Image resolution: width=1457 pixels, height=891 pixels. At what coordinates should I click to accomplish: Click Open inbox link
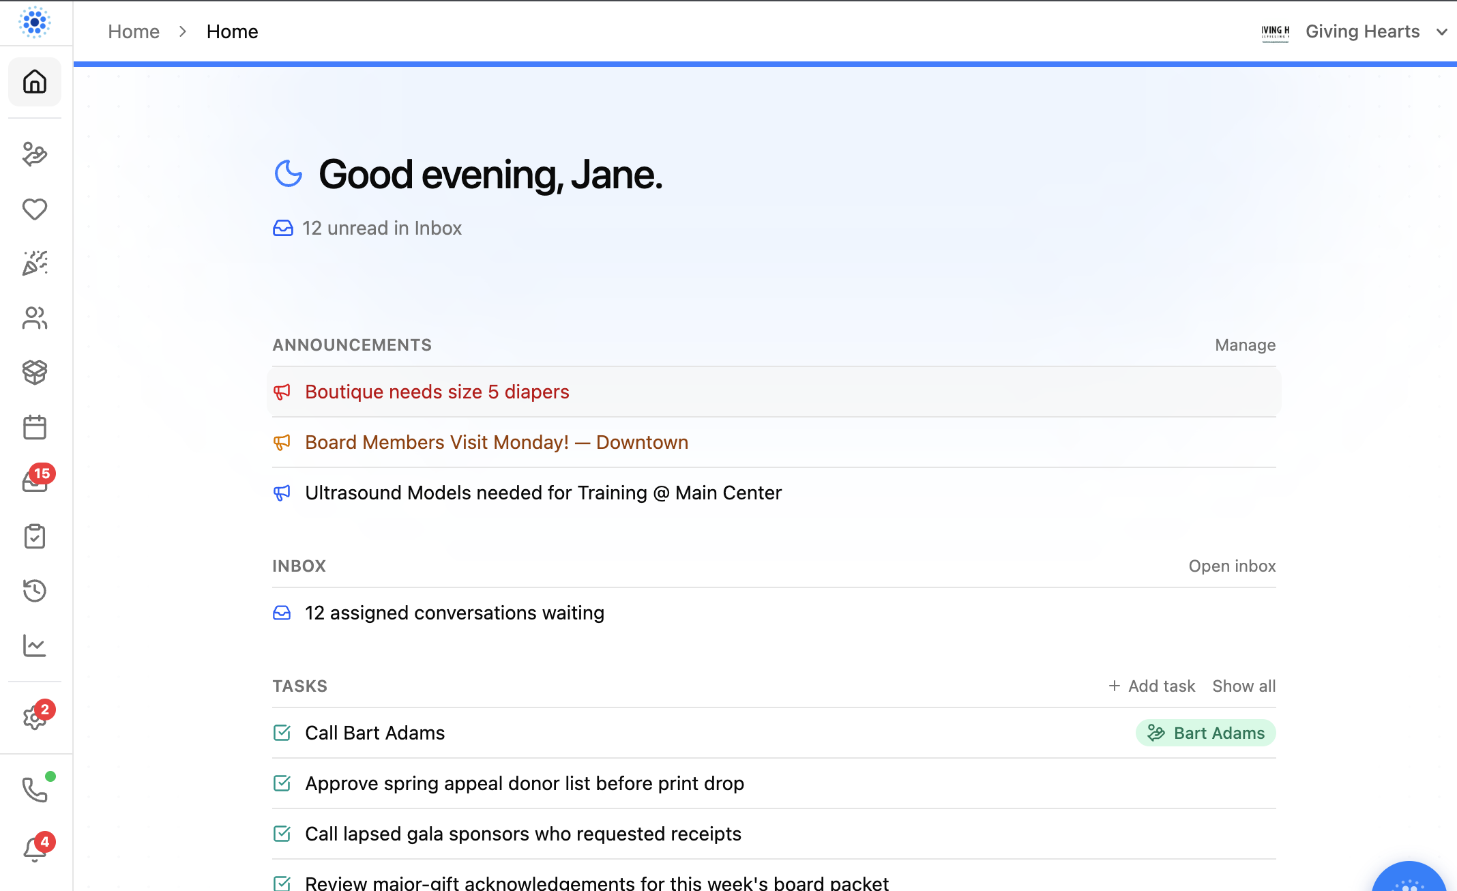1232,566
